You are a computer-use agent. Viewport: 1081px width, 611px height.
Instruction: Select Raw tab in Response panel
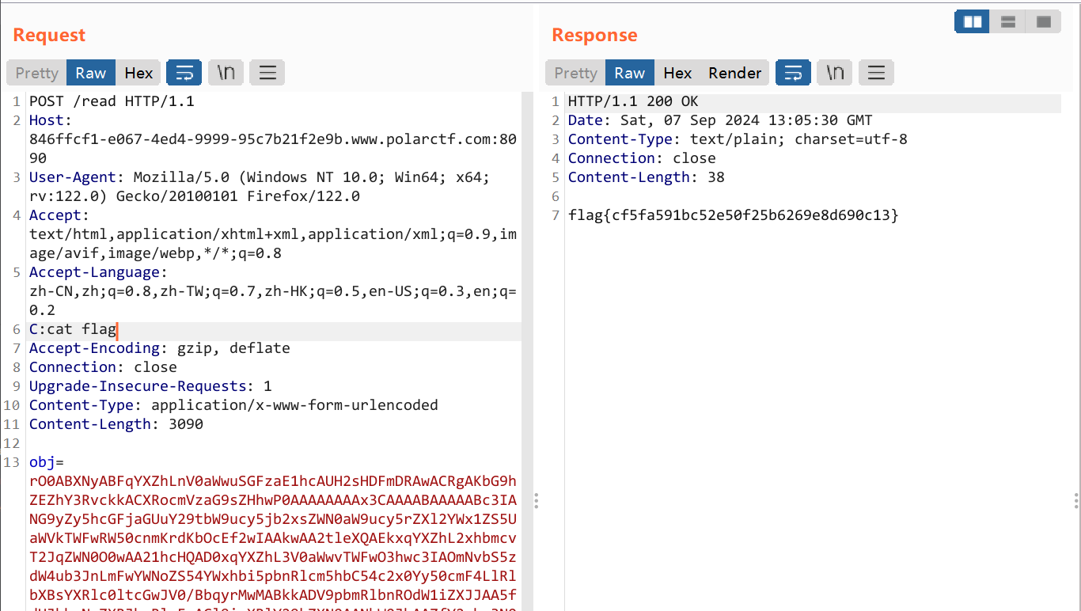point(630,73)
